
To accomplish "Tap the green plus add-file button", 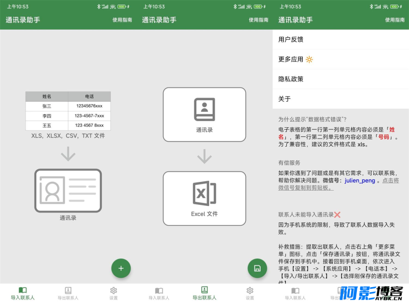I will point(121,268).
